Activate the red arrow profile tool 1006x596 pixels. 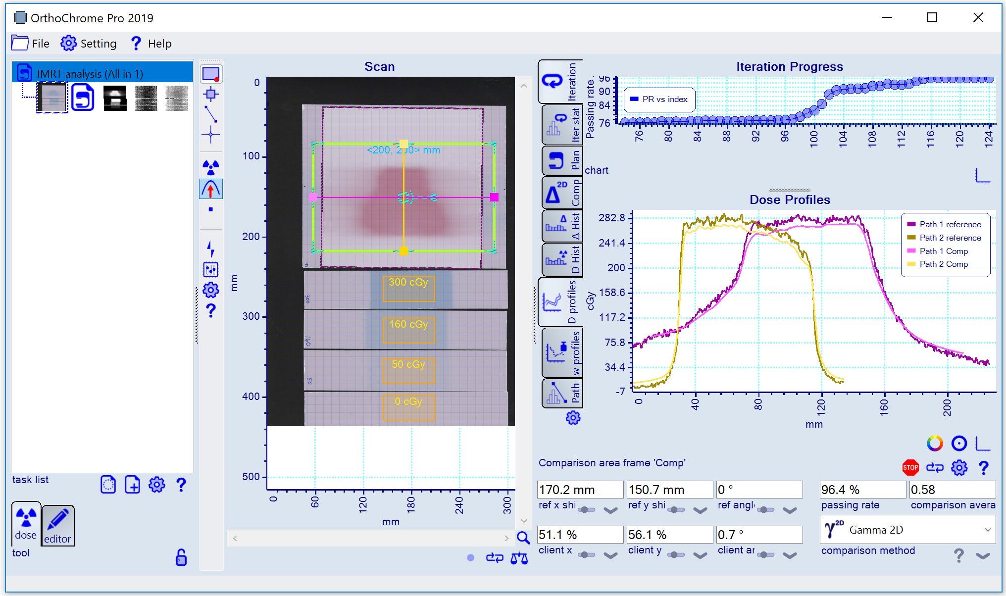click(211, 189)
